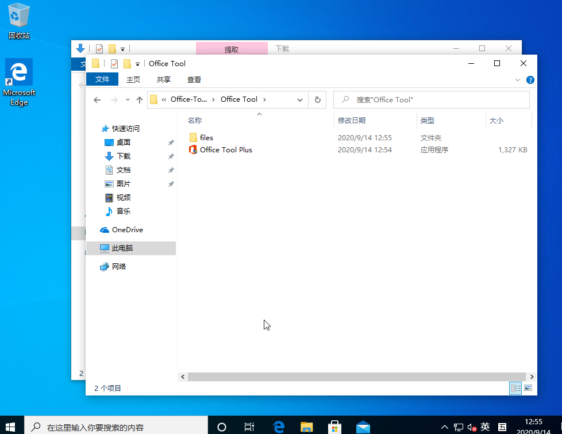Open the 主页 ribbon tab
The image size is (562, 434).
[x=133, y=79]
